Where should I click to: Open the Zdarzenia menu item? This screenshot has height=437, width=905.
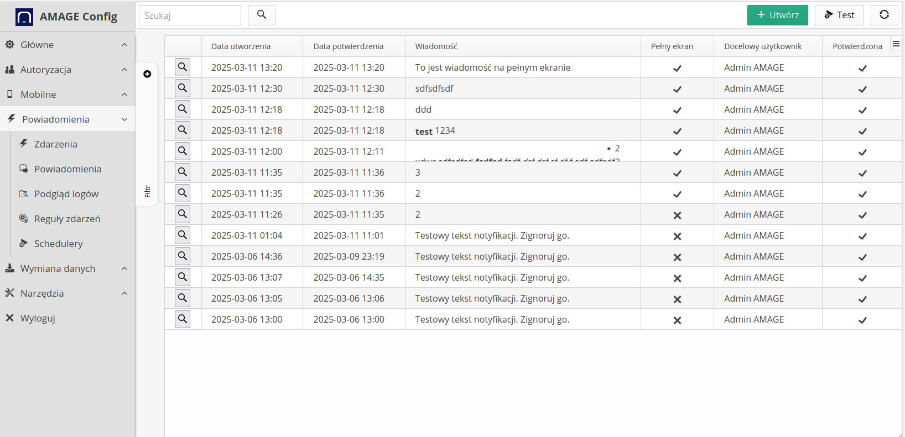[x=55, y=144]
